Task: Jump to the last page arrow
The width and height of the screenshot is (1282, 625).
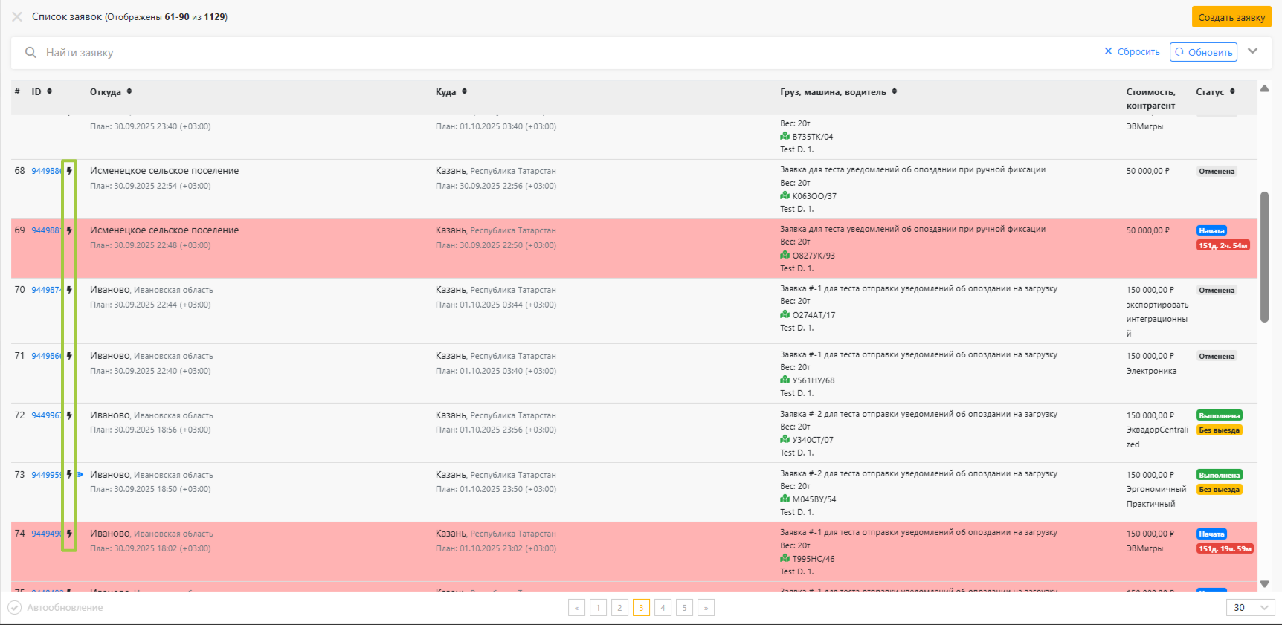Action: [706, 607]
